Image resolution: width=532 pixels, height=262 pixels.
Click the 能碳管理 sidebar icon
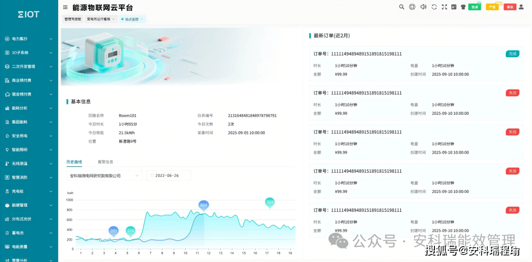point(7,205)
